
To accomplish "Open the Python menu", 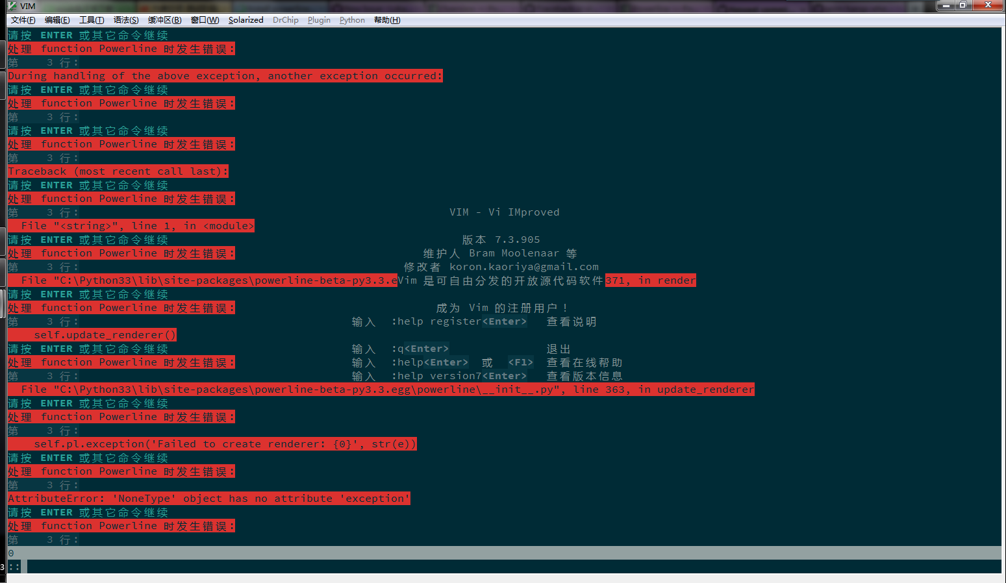I will tap(352, 20).
